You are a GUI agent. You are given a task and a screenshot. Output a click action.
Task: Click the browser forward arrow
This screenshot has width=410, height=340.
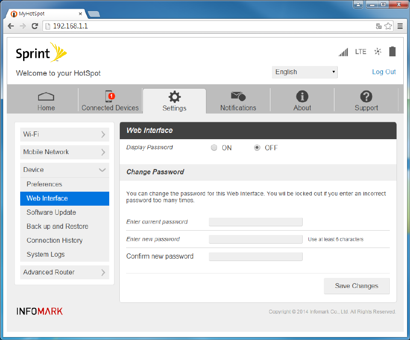(x=23, y=26)
